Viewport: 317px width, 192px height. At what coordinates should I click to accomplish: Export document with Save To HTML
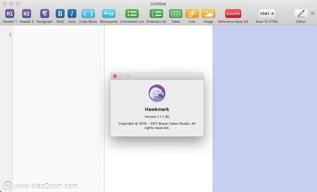coord(267,14)
